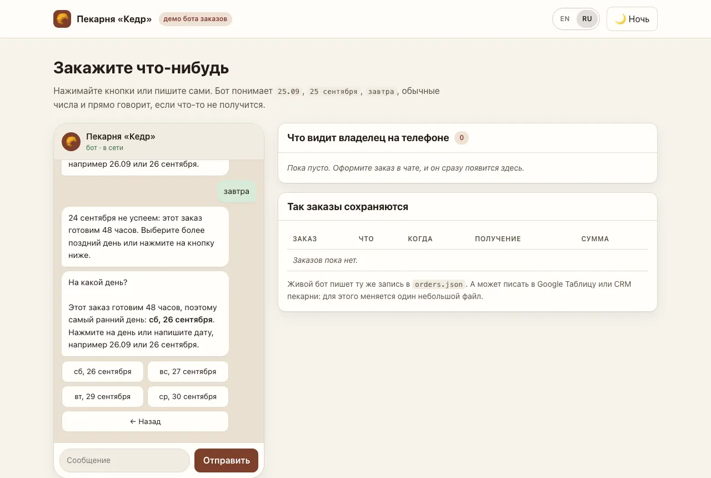Screen dimensions: 711x478
Task: Click the демо бота заказов badge
Action: point(195,19)
